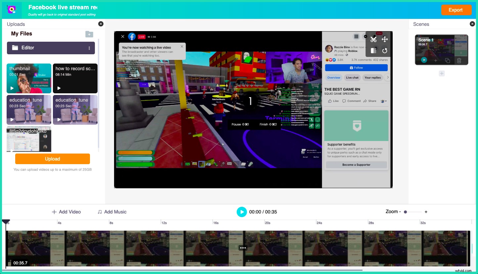Click Add Video above the timeline
Viewport: 478px width, 274px height.
pyautogui.click(x=66, y=212)
